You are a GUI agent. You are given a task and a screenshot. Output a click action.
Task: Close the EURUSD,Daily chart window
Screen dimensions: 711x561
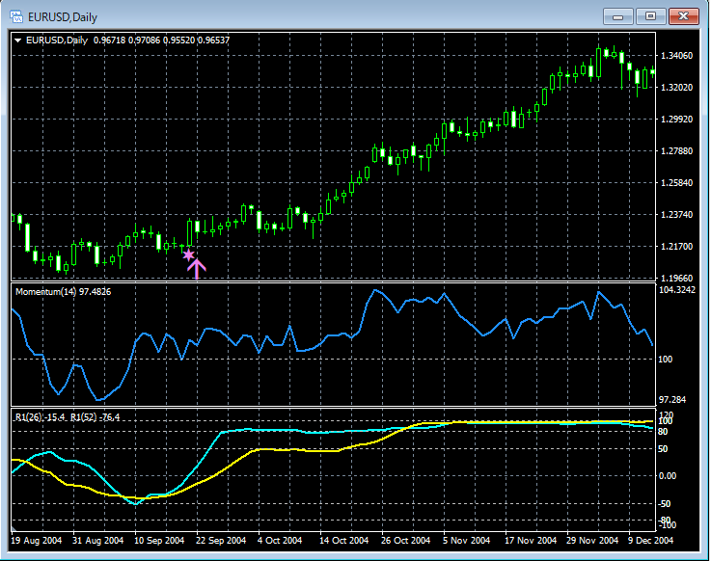click(686, 15)
